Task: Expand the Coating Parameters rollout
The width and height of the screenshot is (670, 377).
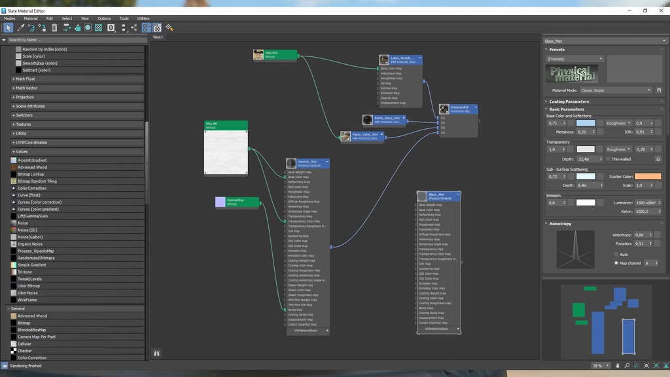Action: tap(569, 101)
